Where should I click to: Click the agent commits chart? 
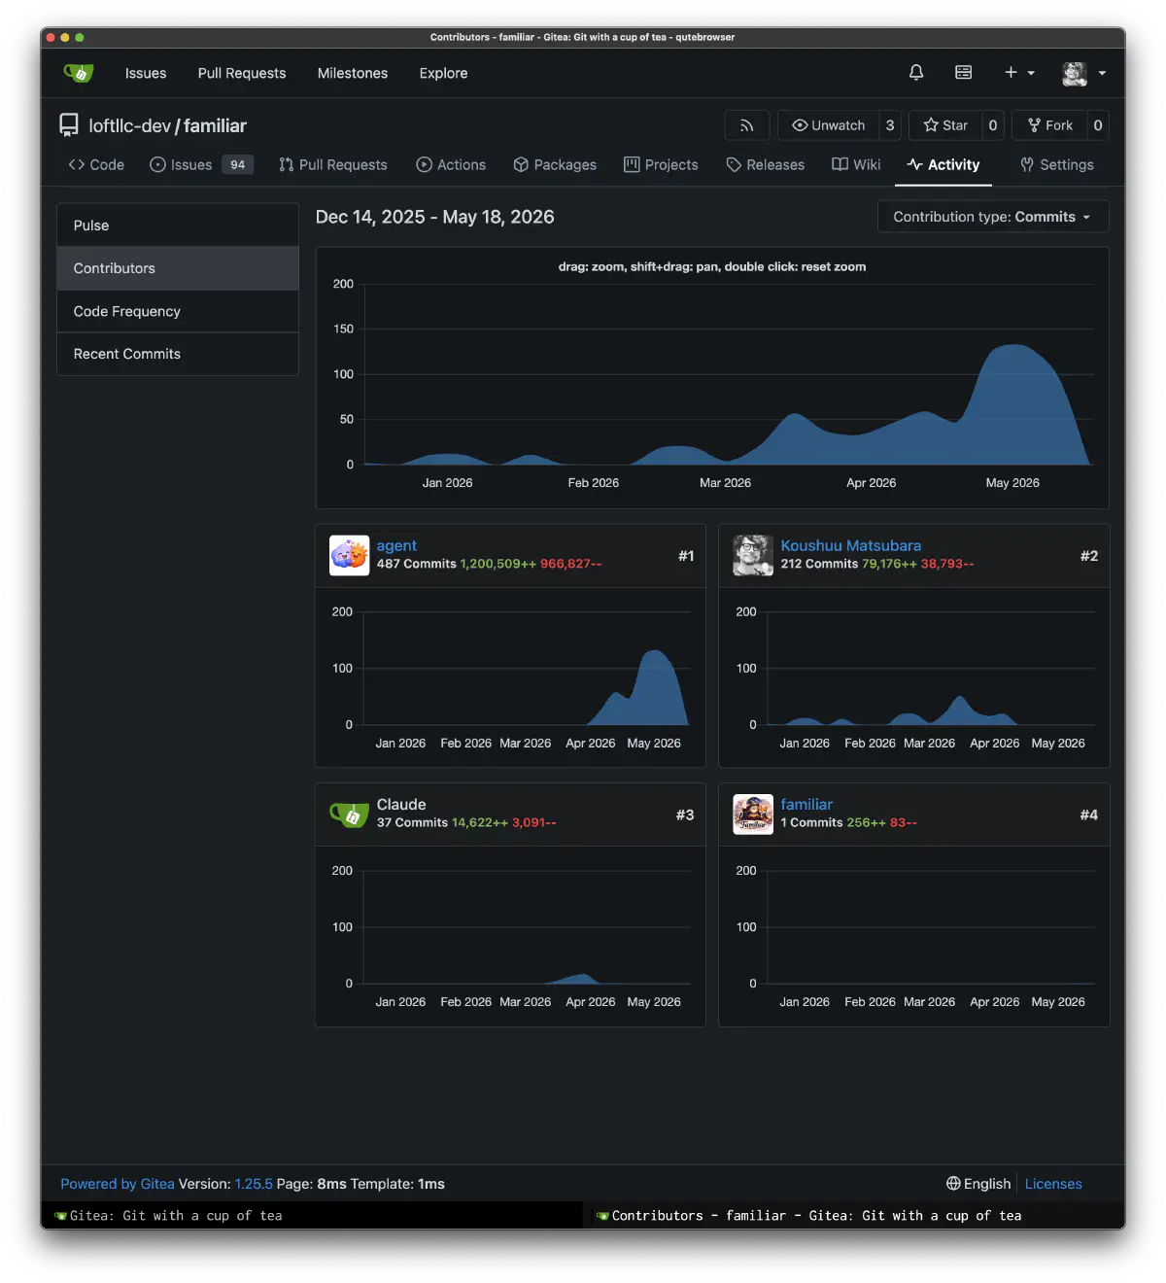511,677
